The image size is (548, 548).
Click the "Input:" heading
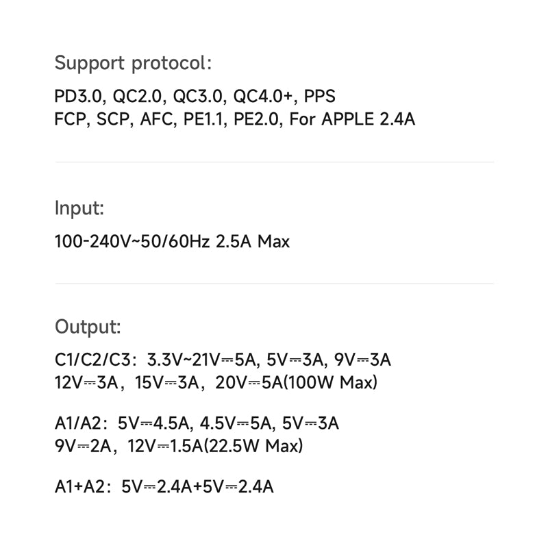click(x=79, y=208)
